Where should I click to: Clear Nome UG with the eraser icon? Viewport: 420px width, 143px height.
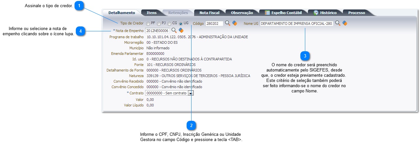[x=345, y=24]
